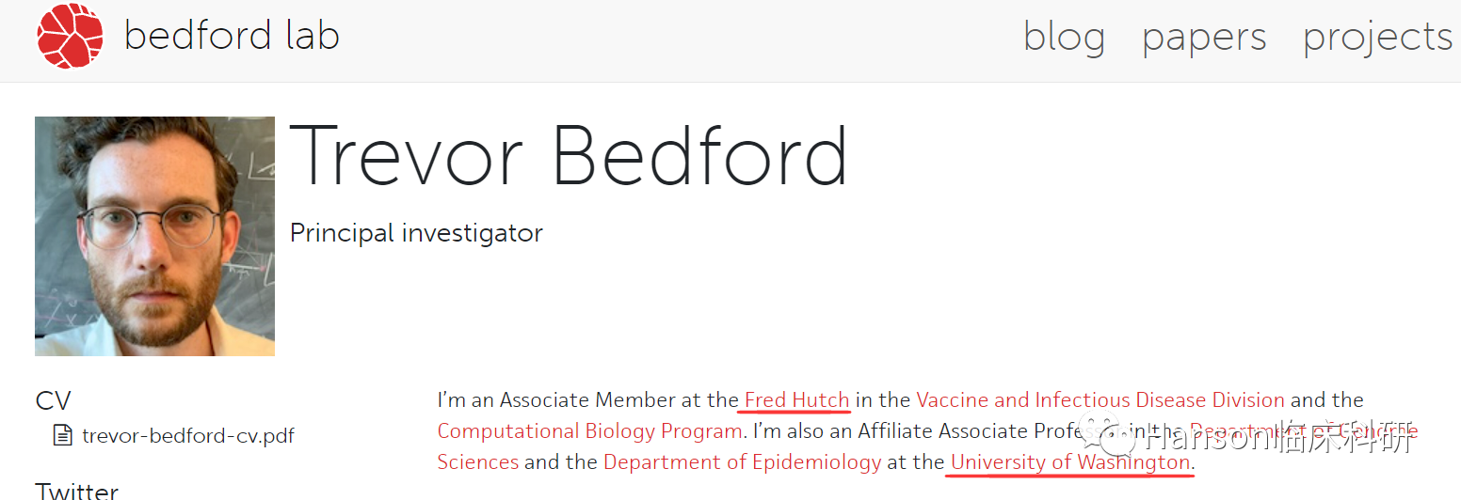Viewport: 1461px width, 500px height.
Task: Open the Fred Hutch link
Action: [796, 400]
